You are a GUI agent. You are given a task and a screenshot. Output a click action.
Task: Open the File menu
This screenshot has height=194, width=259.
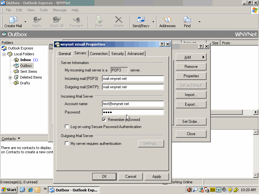pyautogui.click(x=8, y=10)
